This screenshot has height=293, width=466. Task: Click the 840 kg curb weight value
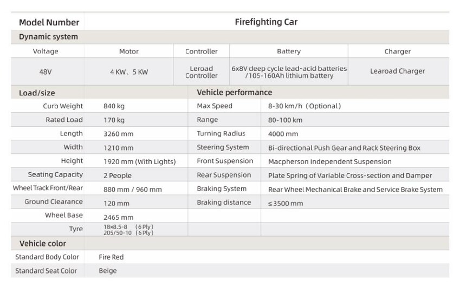pos(114,106)
